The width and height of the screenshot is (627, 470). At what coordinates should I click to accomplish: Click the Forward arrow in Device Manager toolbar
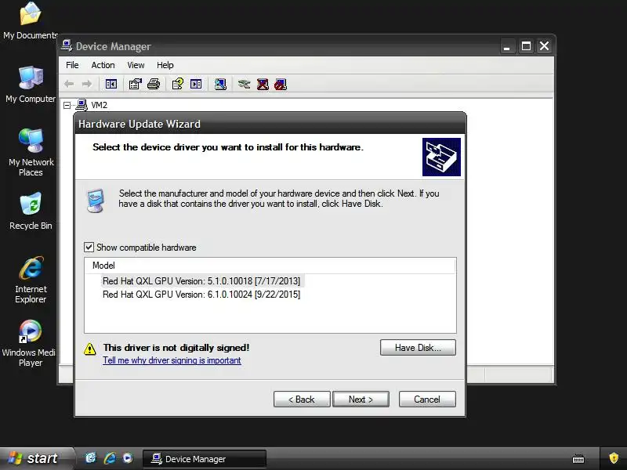pos(87,84)
